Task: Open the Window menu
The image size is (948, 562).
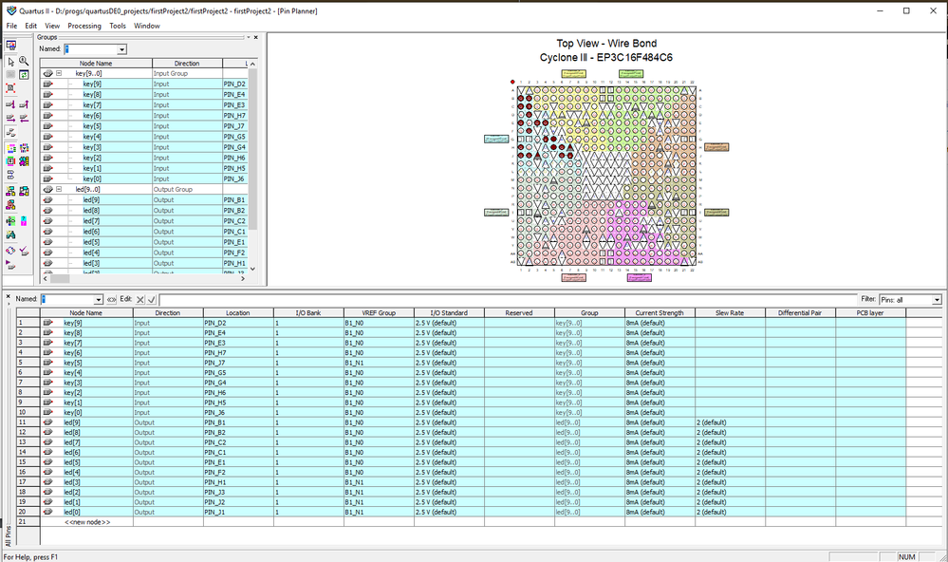Action: pos(146,26)
